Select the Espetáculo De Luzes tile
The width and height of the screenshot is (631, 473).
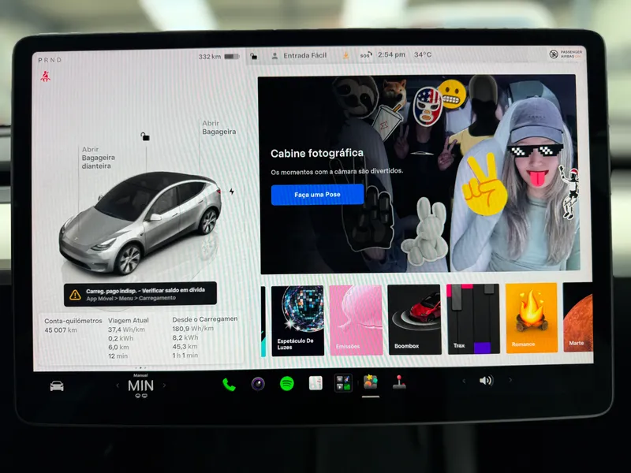click(298, 321)
